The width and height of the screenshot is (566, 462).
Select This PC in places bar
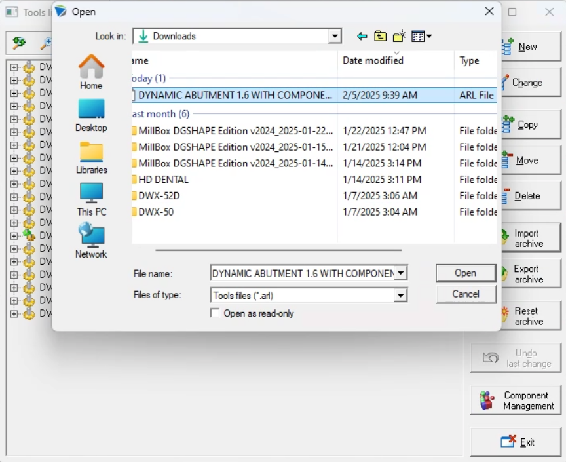[91, 199]
